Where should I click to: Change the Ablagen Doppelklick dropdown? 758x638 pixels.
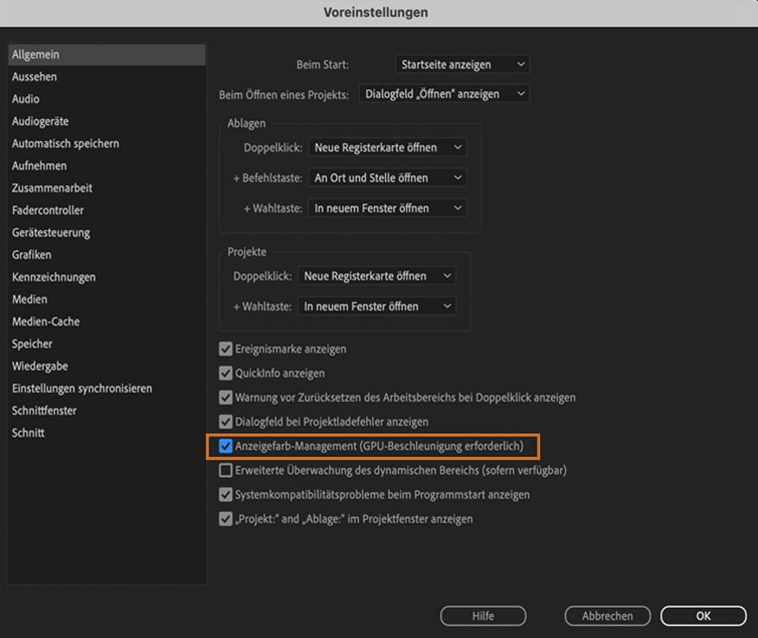point(387,147)
